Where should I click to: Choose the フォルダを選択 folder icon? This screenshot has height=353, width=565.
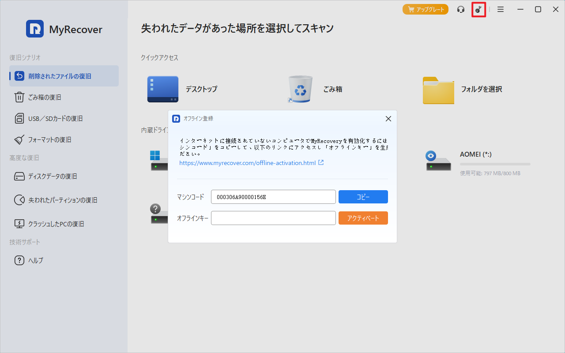click(438, 90)
